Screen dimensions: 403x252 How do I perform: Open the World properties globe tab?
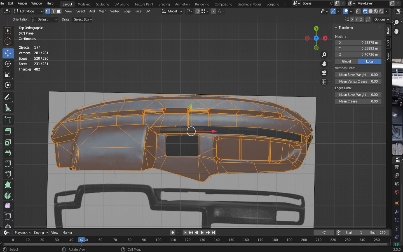point(397,192)
